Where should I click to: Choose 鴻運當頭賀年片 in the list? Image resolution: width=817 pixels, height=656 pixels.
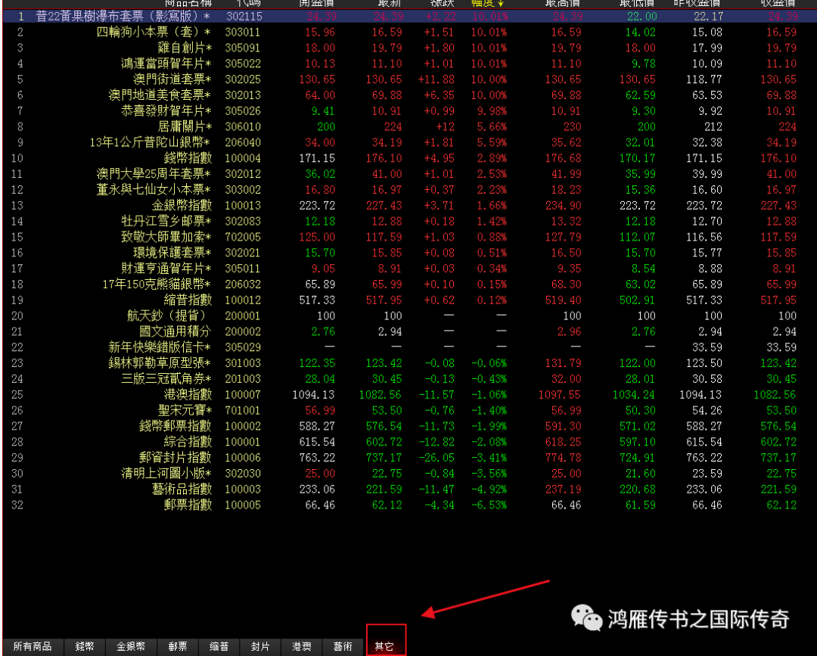(166, 64)
